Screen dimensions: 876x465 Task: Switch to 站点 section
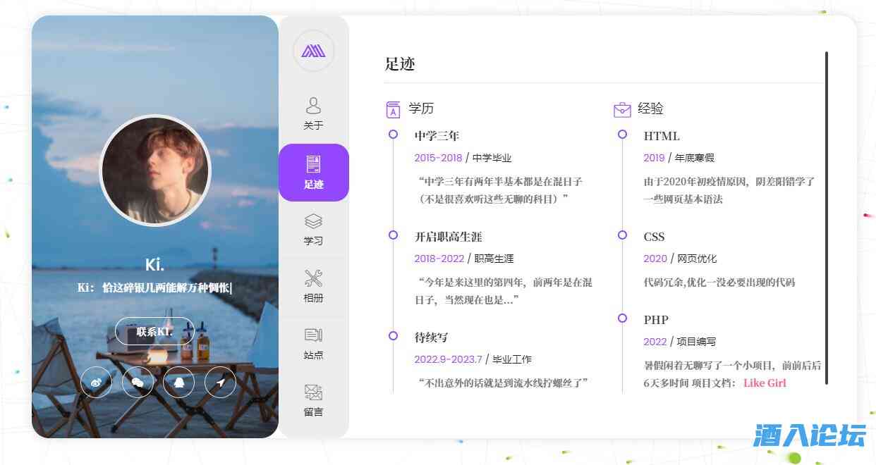313,344
